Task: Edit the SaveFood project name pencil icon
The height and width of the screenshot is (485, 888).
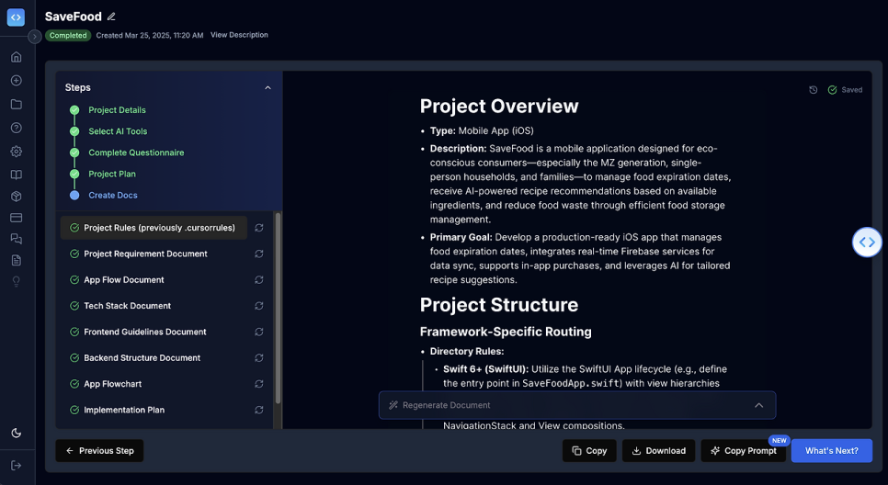Action: pyautogui.click(x=111, y=17)
